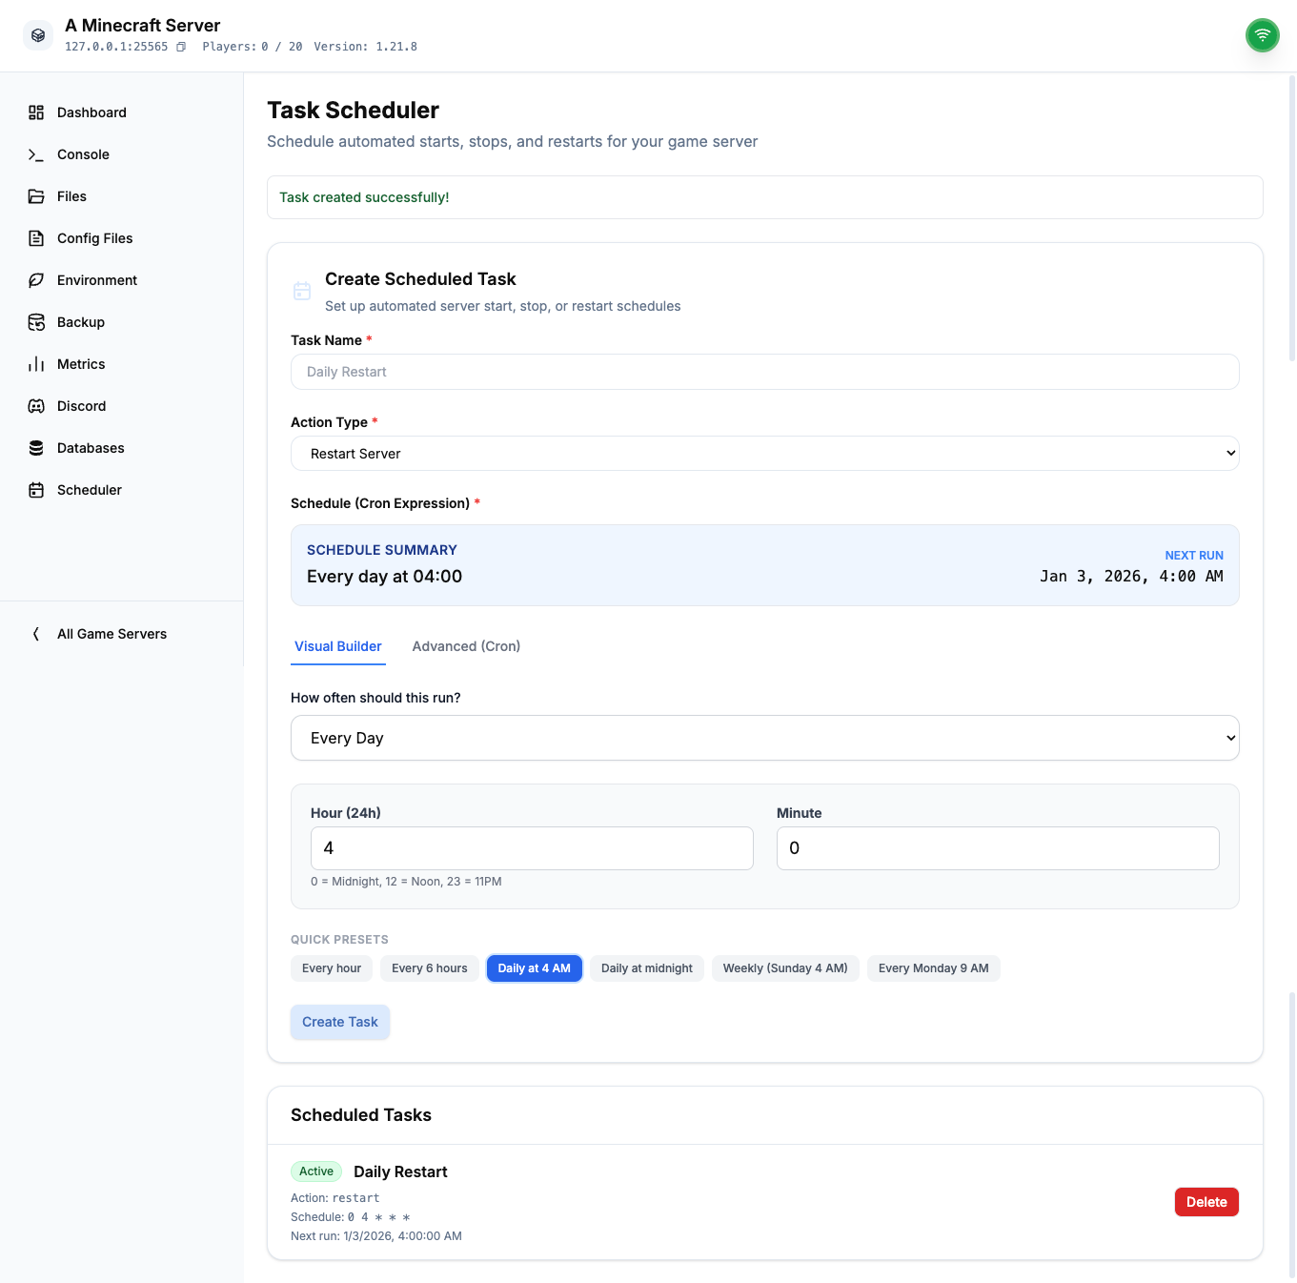Open the Metrics chart icon
This screenshot has height=1283, width=1297.
(x=35, y=364)
